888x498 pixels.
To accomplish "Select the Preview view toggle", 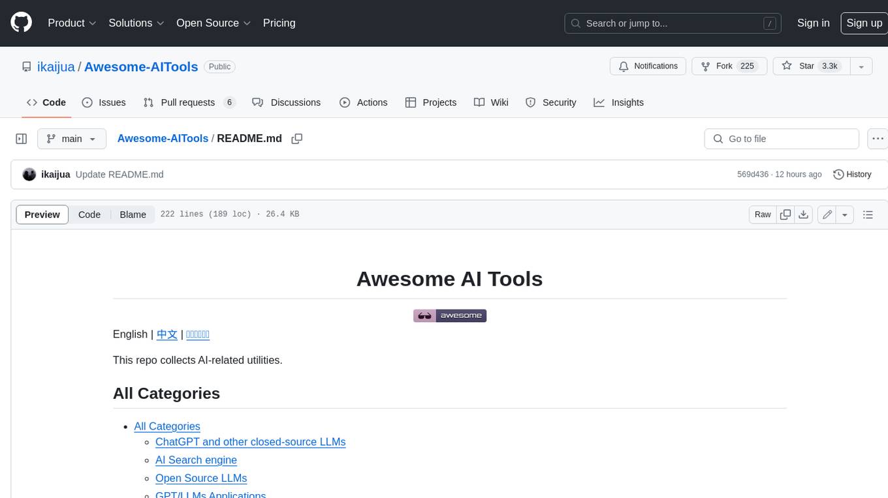I will pos(42,214).
